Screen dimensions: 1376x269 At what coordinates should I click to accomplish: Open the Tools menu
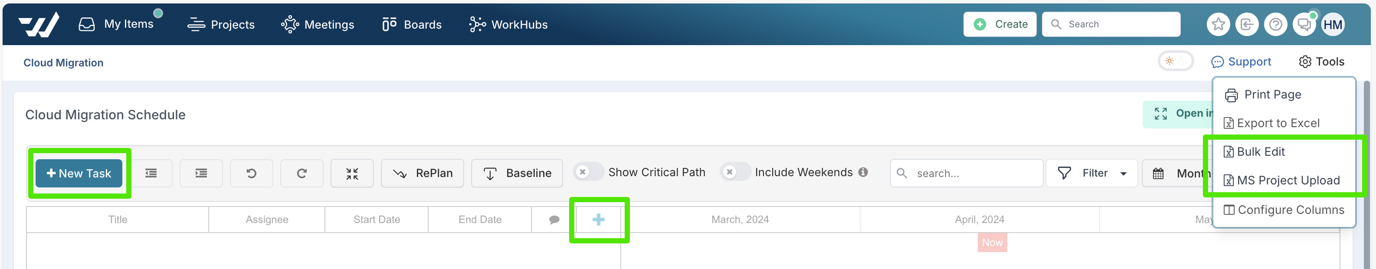(1321, 62)
